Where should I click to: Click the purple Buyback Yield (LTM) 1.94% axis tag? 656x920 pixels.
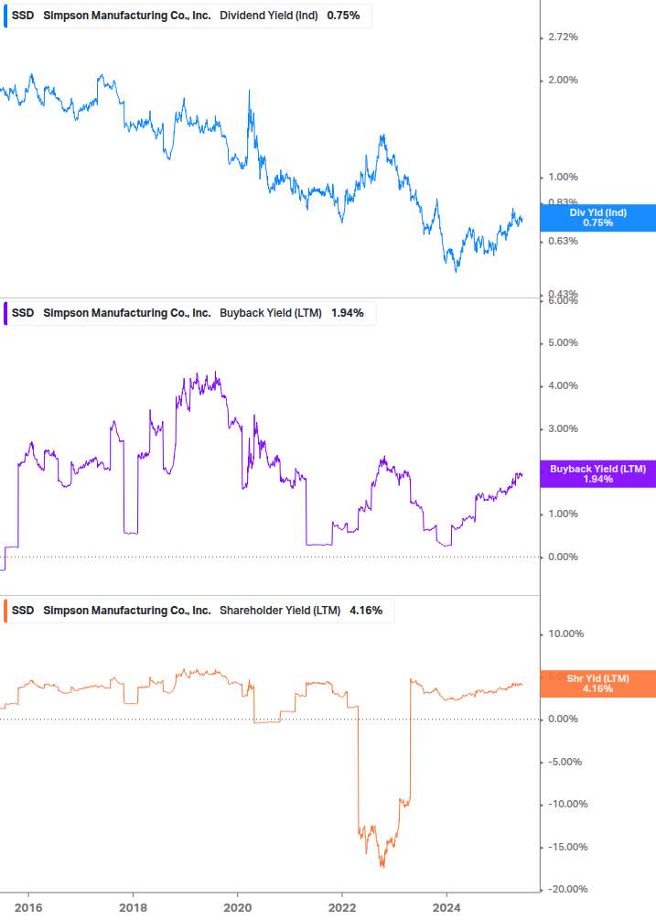(597, 474)
